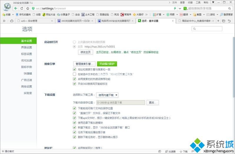Image resolution: width=235 pixels, height=154 pixels.
Task: Click 更改 download location button
Action: pos(153,103)
